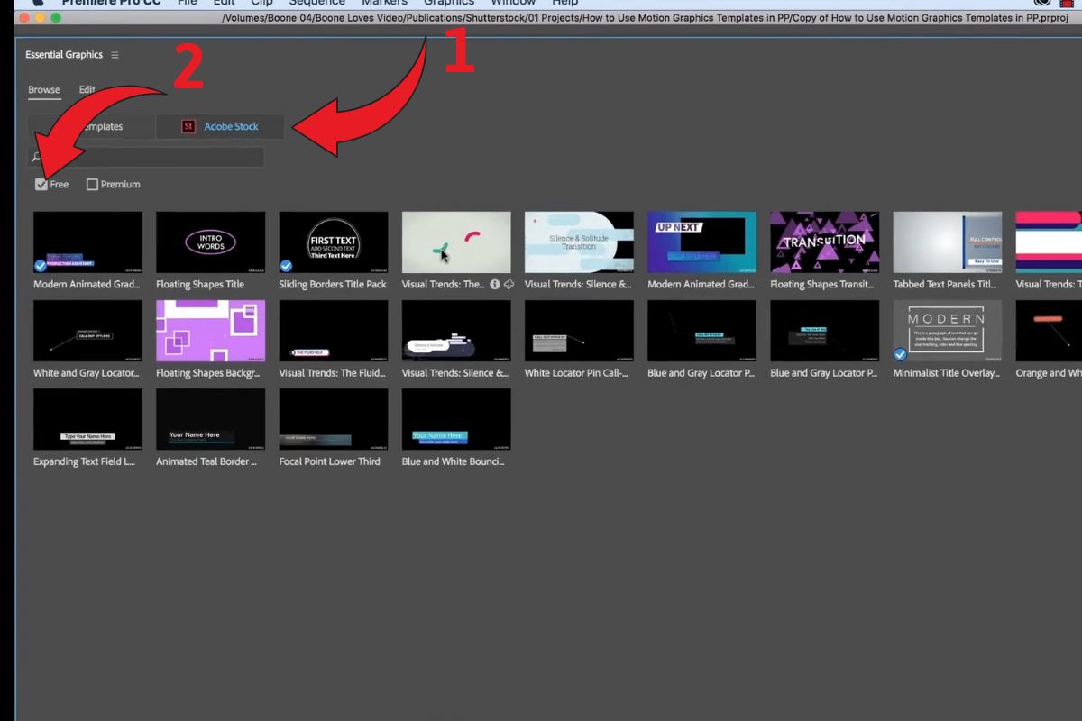Open the Sequence menu
The width and height of the screenshot is (1082, 721).
click(x=316, y=3)
